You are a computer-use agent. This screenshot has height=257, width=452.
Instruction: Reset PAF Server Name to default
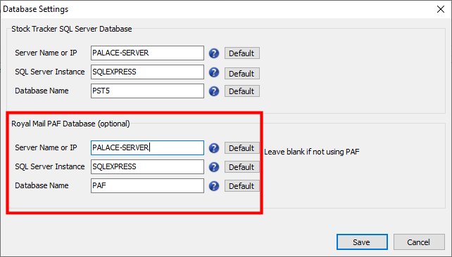point(242,148)
